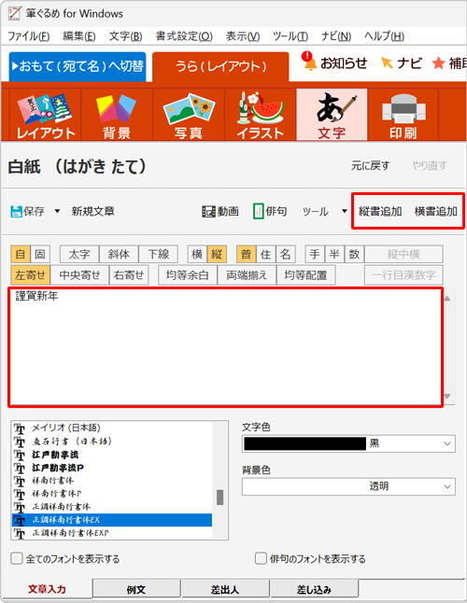Viewport: 467px width, 603px height.
Task: Enable 全てのフォントを表示する checkbox
Action: tap(17, 558)
